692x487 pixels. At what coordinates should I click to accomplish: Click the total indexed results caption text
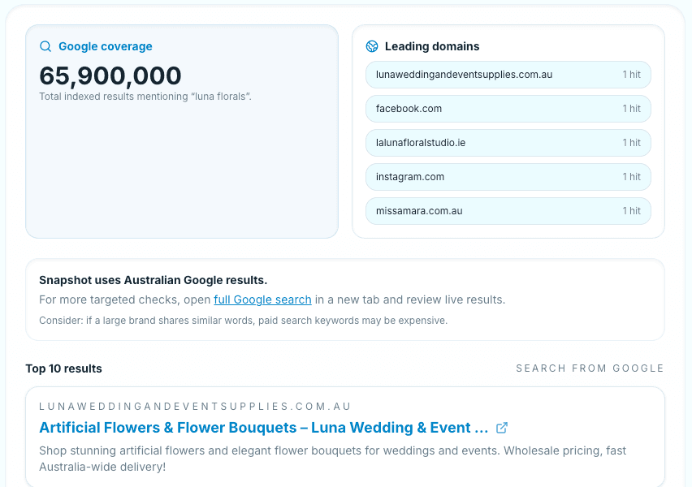pyautogui.click(x=145, y=97)
